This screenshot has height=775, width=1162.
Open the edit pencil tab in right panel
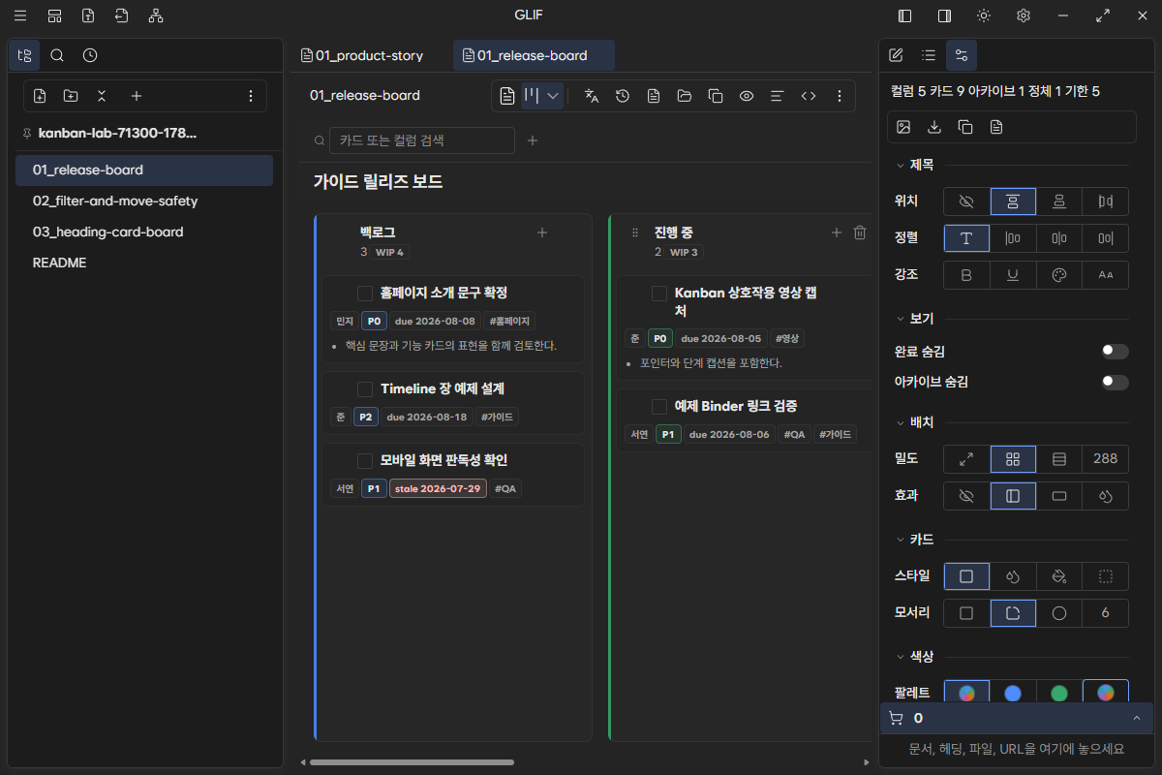896,55
